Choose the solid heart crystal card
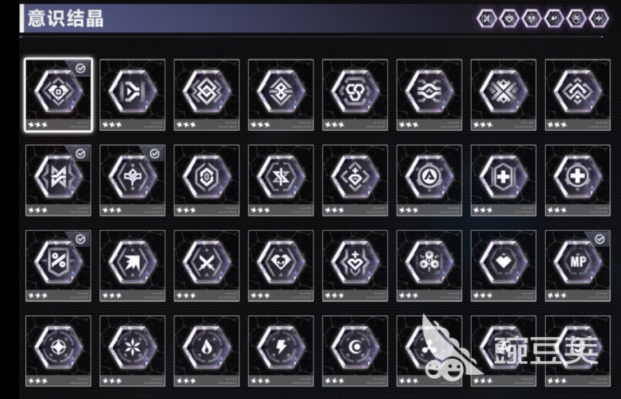 pyautogui.click(x=503, y=266)
